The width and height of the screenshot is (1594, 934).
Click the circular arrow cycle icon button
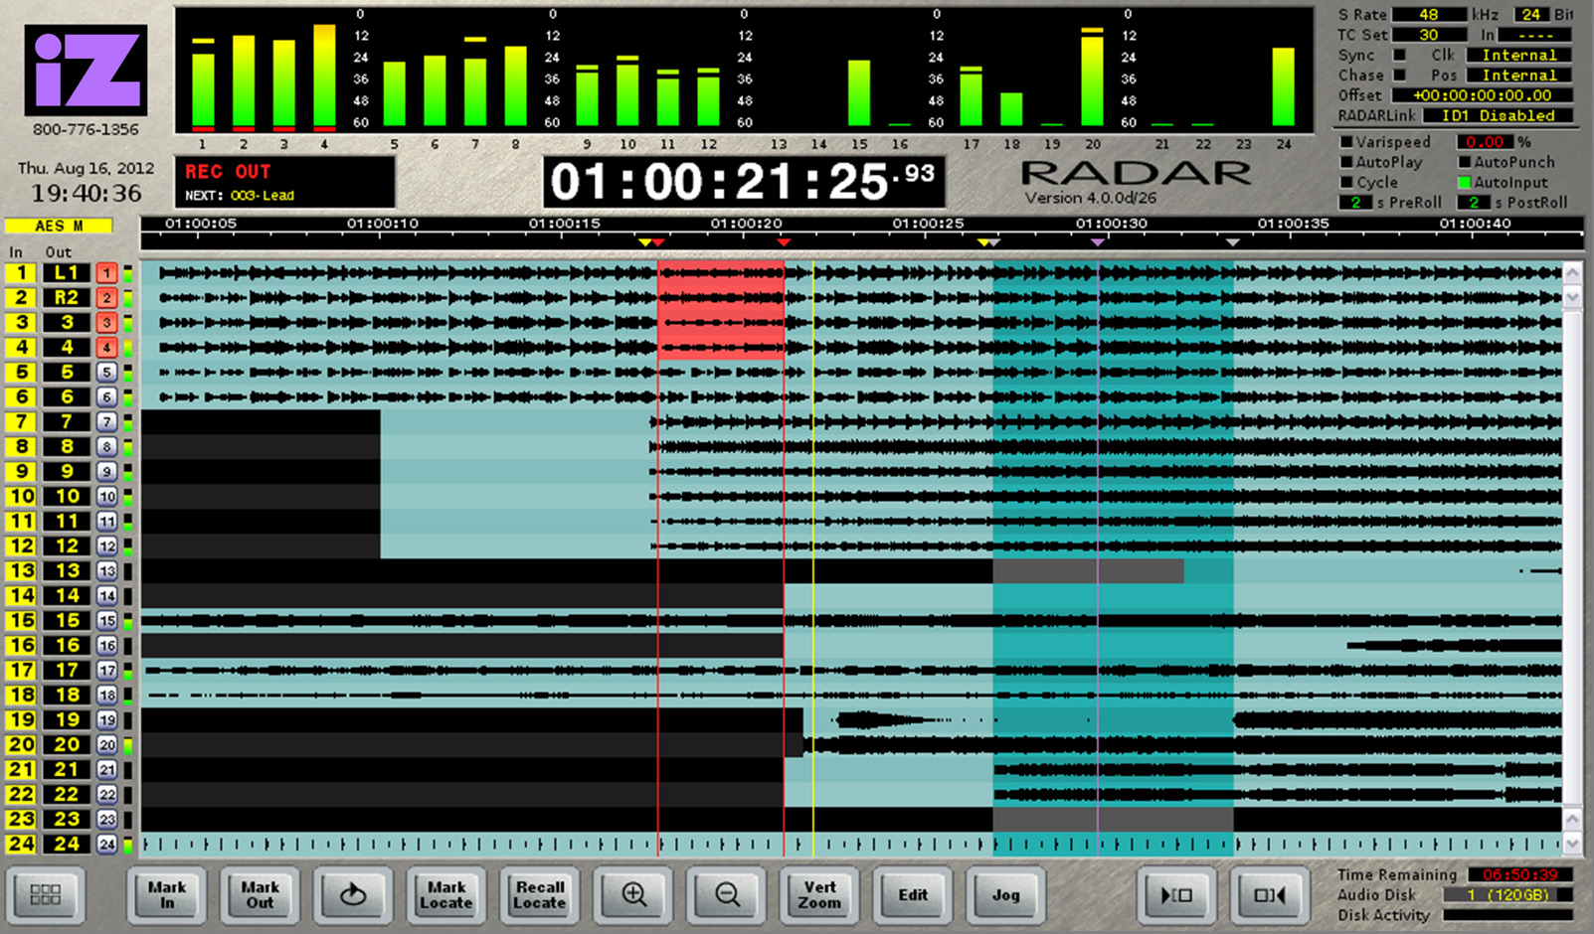pos(353,895)
